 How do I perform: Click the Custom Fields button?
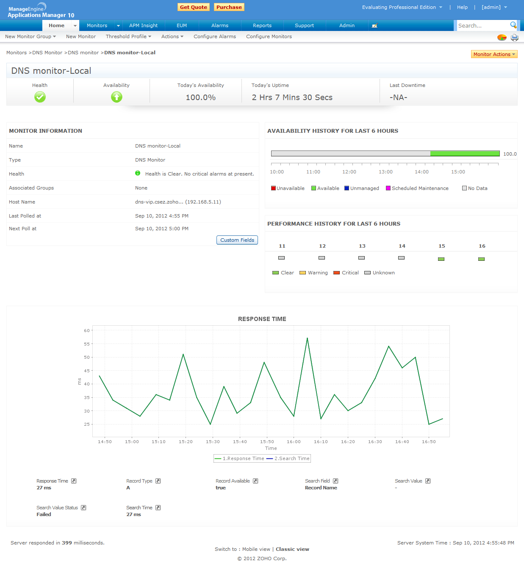pos(237,240)
